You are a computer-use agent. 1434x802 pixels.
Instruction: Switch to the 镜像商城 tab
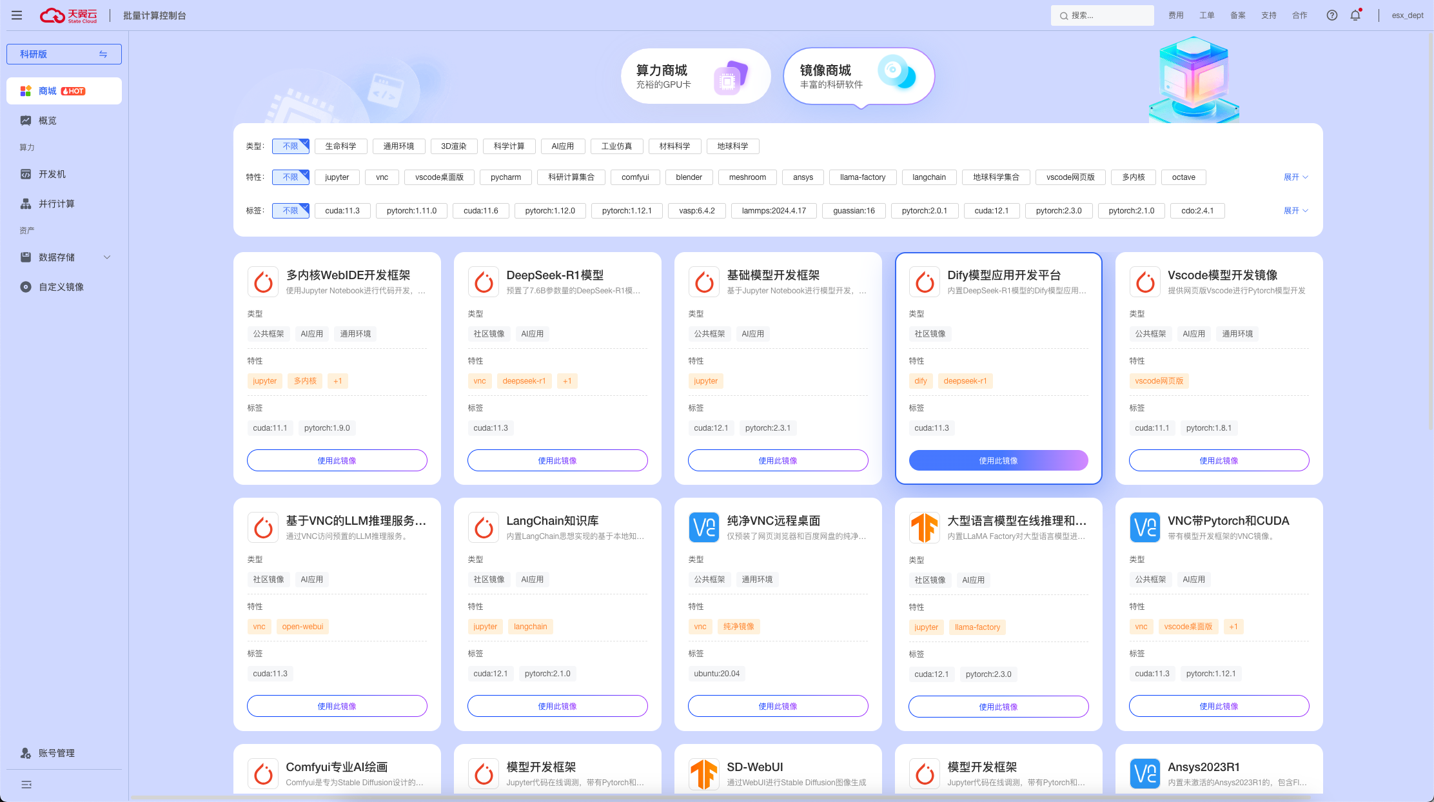click(859, 76)
